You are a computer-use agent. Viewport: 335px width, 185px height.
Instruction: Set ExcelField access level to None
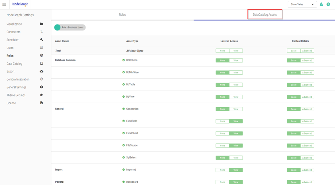tap(223, 121)
